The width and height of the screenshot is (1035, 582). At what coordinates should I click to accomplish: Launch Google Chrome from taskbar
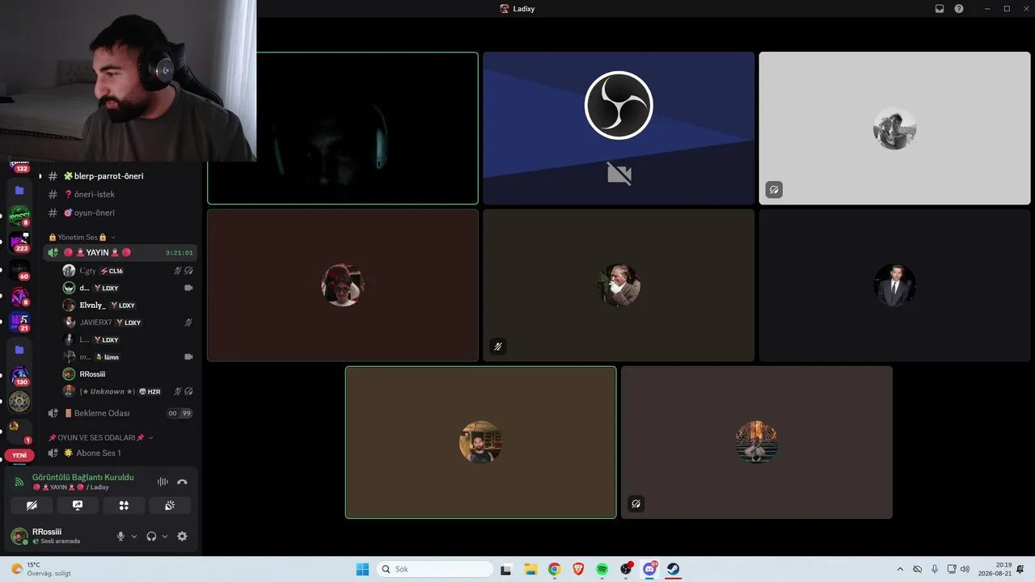tap(554, 569)
